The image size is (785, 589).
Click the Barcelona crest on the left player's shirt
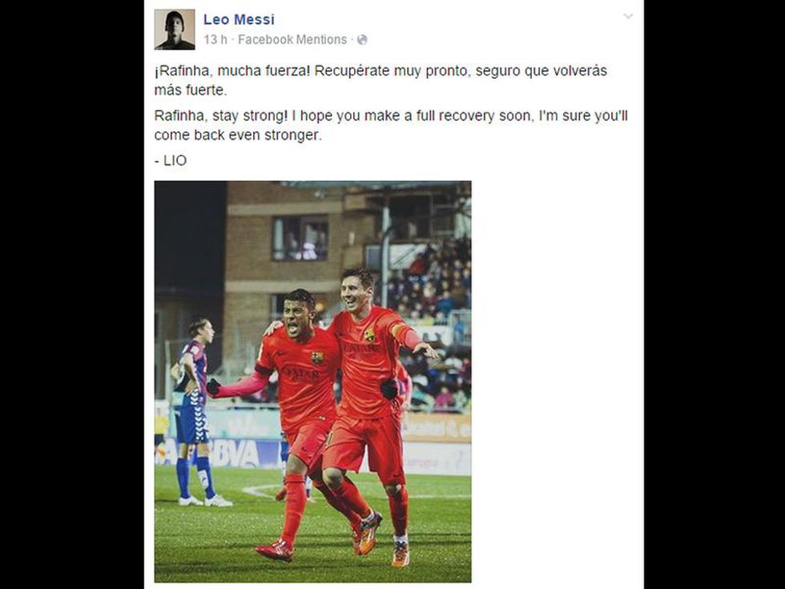[317, 357]
